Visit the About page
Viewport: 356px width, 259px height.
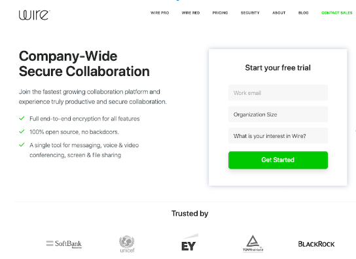point(279,12)
